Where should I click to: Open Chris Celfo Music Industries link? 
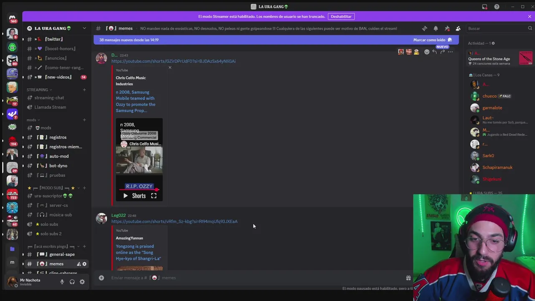click(131, 81)
